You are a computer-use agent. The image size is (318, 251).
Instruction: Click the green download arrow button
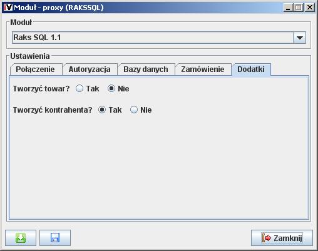coord(21,238)
